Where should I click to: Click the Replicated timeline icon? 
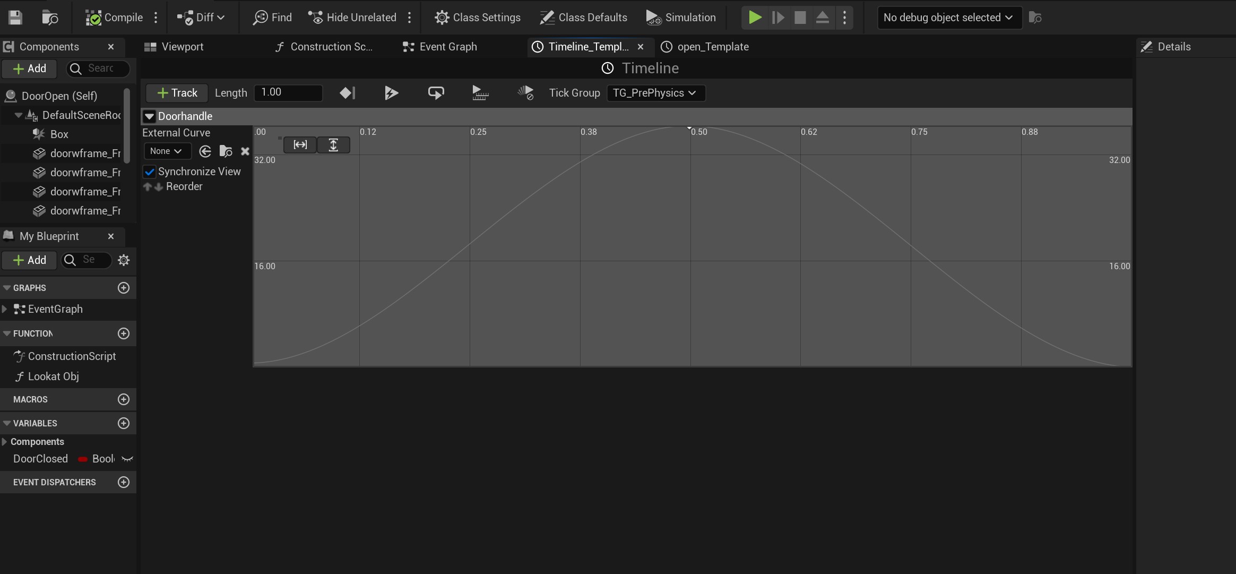coord(480,93)
